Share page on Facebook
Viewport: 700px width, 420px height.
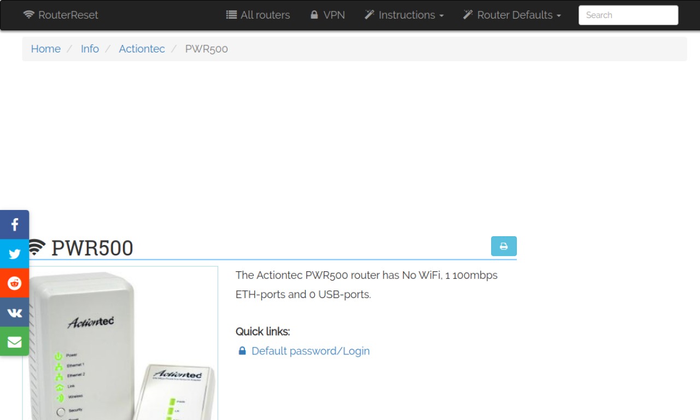[14, 225]
